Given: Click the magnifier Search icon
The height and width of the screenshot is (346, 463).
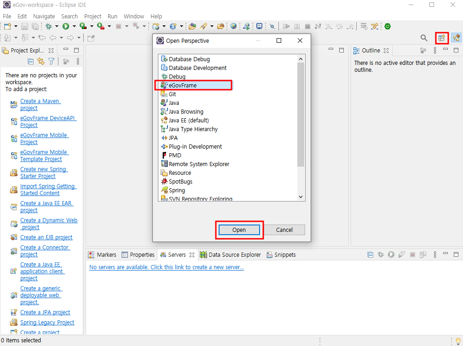Looking at the screenshot, I should (424, 38).
